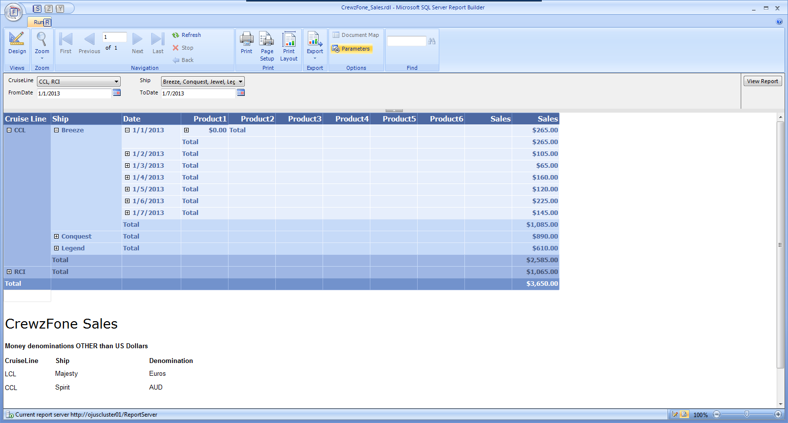Toggle the Parameters pane
The width and height of the screenshot is (788, 423).
click(x=351, y=49)
